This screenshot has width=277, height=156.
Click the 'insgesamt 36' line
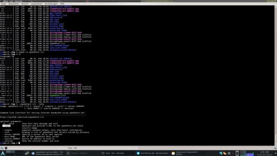pos(7,56)
